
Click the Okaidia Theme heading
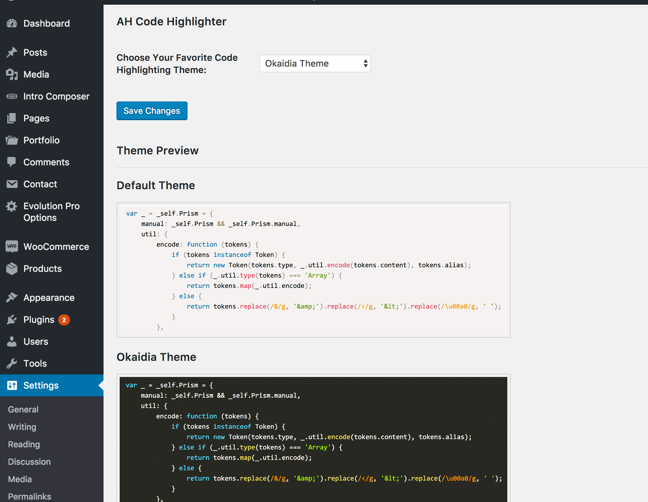click(156, 357)
